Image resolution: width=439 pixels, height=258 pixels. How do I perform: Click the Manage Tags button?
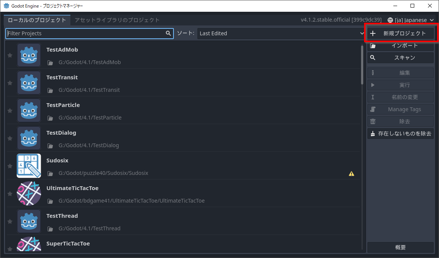tap(401, 109)
